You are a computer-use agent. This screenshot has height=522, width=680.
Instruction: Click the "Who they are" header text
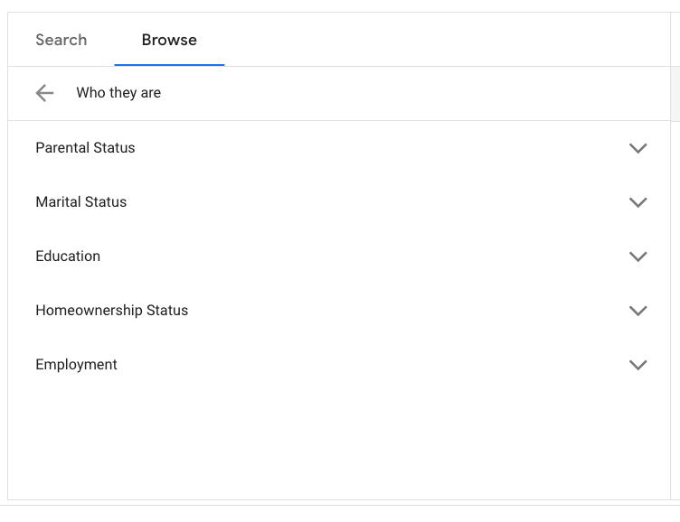(118, 93)
